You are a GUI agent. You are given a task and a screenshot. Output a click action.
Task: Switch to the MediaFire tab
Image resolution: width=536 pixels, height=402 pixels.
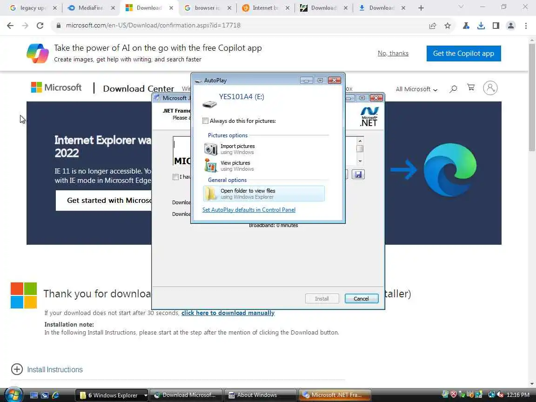click(x=91, y=8)
